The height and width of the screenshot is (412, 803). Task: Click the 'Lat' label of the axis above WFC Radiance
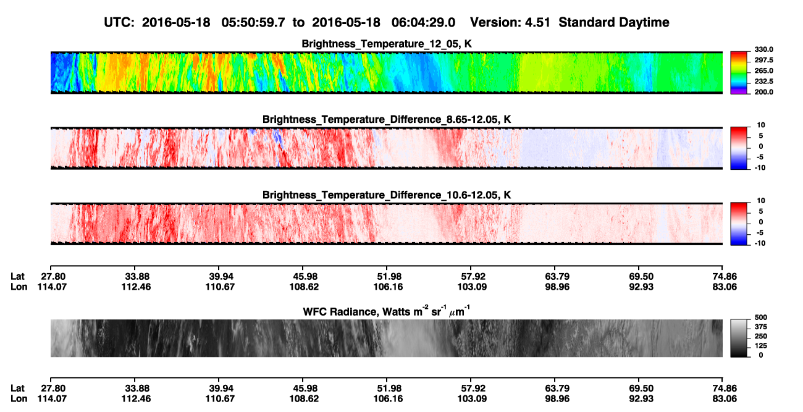tap(18, 277)
